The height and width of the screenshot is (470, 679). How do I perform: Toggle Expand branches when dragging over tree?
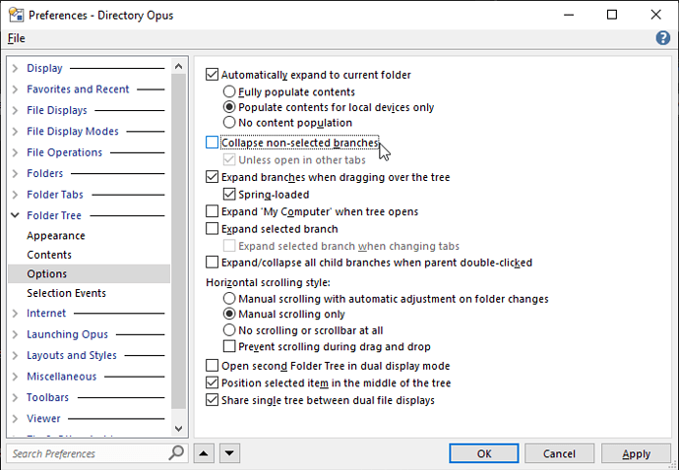(x=212, y=177)
